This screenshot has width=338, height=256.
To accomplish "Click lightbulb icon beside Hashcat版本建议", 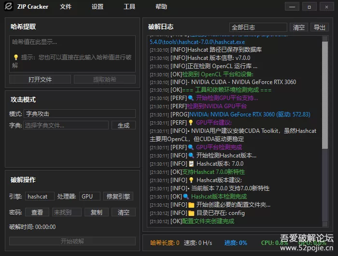I will (191, 180).
